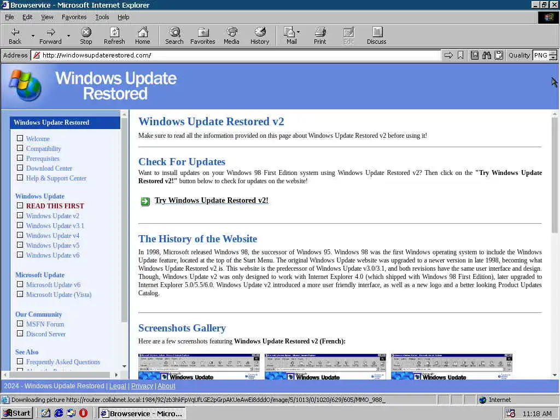Click the Mail toolbar icon
The image size is (560, 420).
(289, 36)
